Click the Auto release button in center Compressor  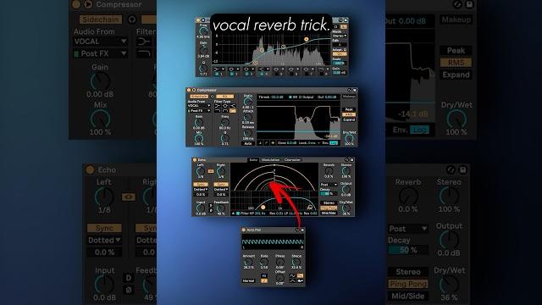click(248, 143)
